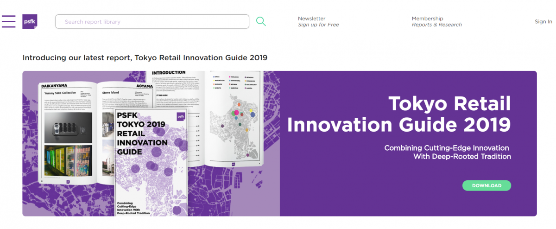Open the hamburger navigation menu

tap(8, 21)
